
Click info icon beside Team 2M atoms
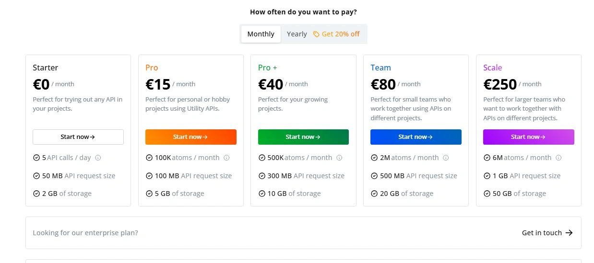point(446,158)
